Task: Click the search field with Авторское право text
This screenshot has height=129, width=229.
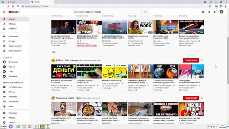Action: pyautogui.click(x=107, y=12)
